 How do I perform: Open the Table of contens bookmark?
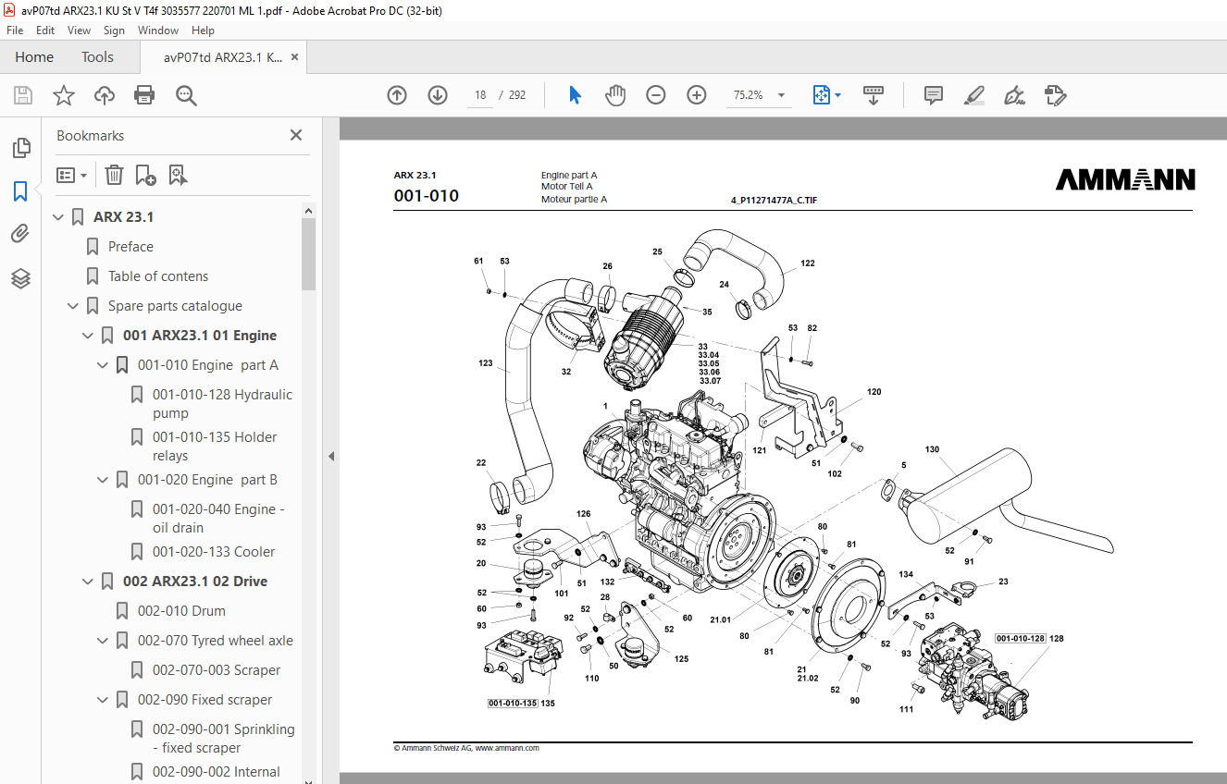click(158, 276)
